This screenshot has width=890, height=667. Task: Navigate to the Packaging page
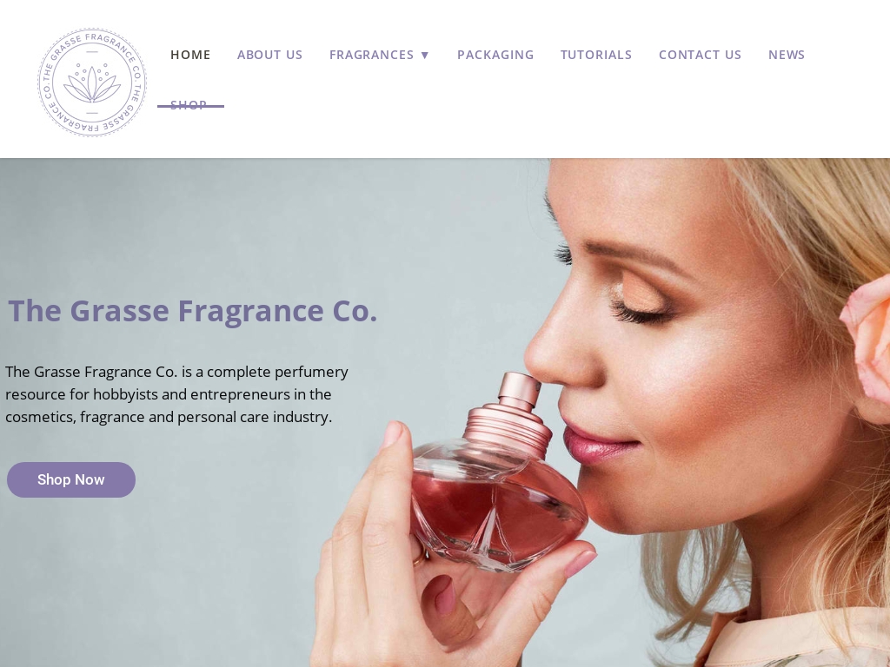pyautogui.click(x=495, y=55)
